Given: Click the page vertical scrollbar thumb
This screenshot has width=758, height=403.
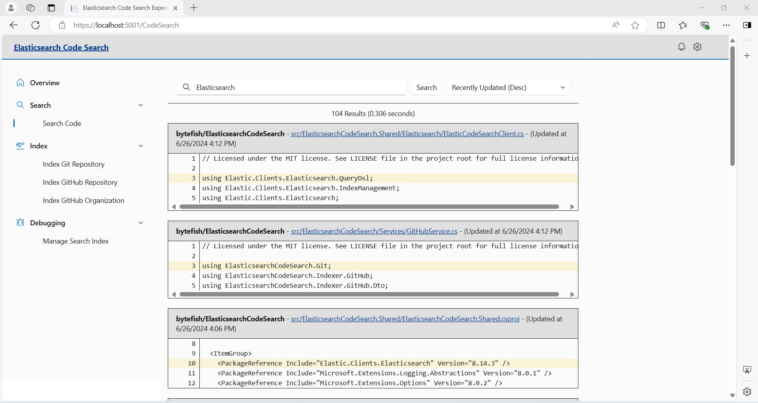Looking at the screenshot, I should [732, 106].
